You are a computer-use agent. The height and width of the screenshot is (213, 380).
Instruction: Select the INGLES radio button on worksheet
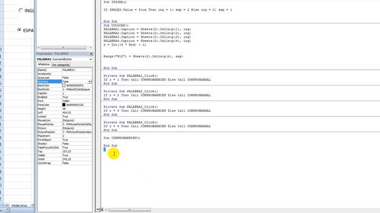[x=21, y=11]
